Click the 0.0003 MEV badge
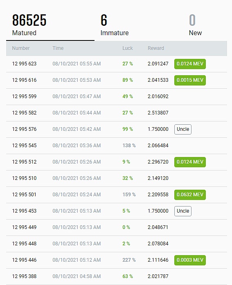232x285 pixels. (x=190, y=260)
